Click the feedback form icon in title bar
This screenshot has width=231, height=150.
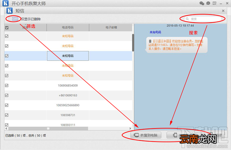[x=214, y=3]
